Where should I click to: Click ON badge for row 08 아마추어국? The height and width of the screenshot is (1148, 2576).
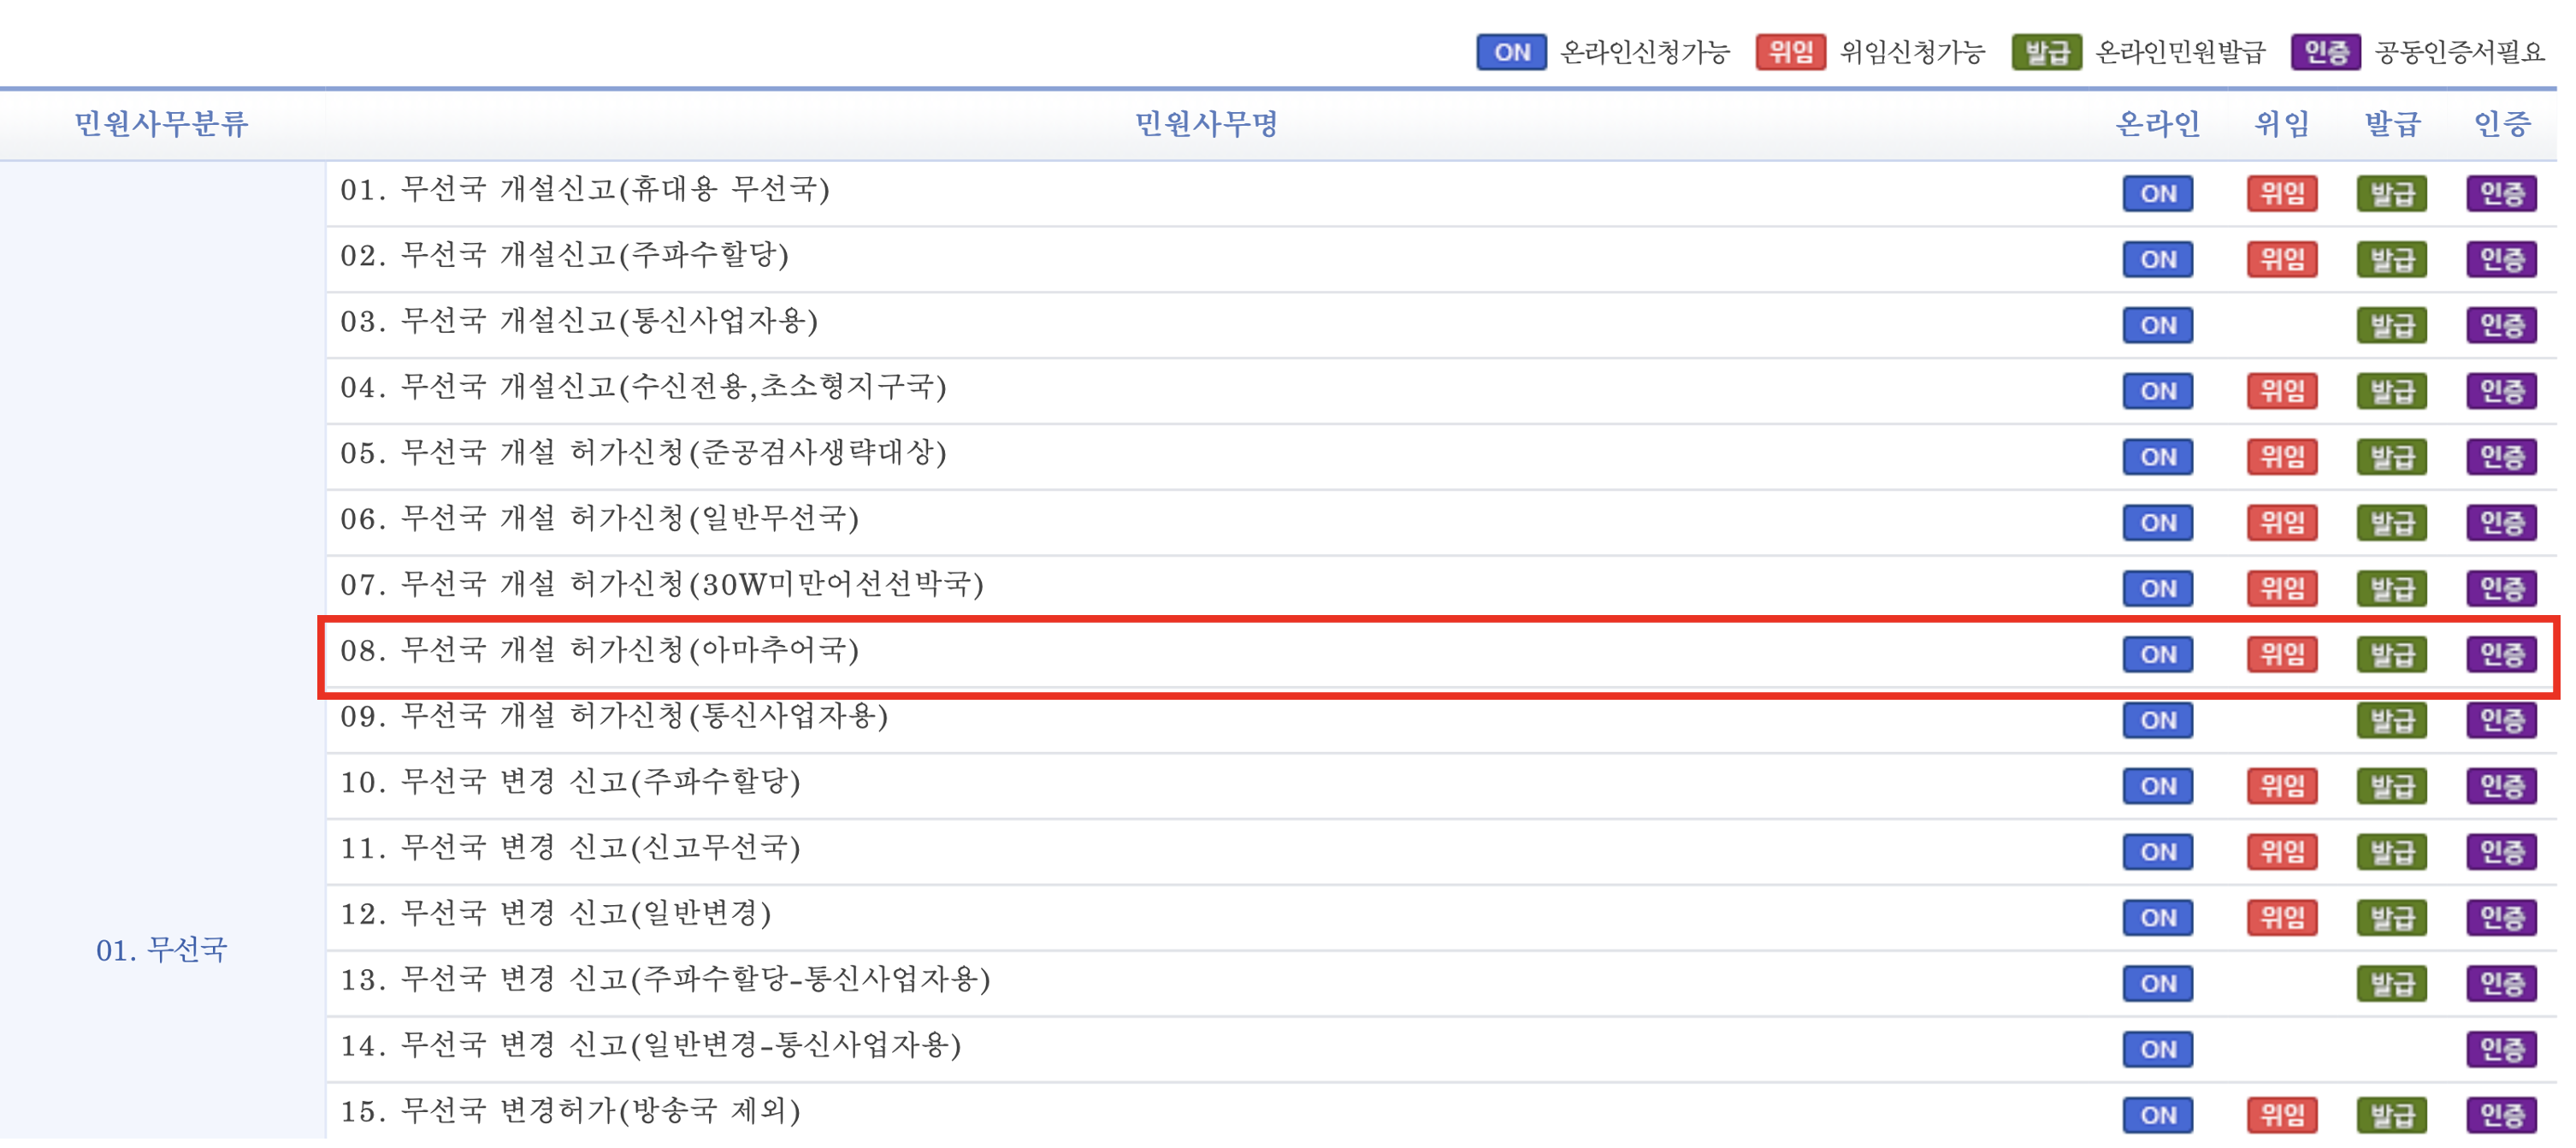point(2157,654)
